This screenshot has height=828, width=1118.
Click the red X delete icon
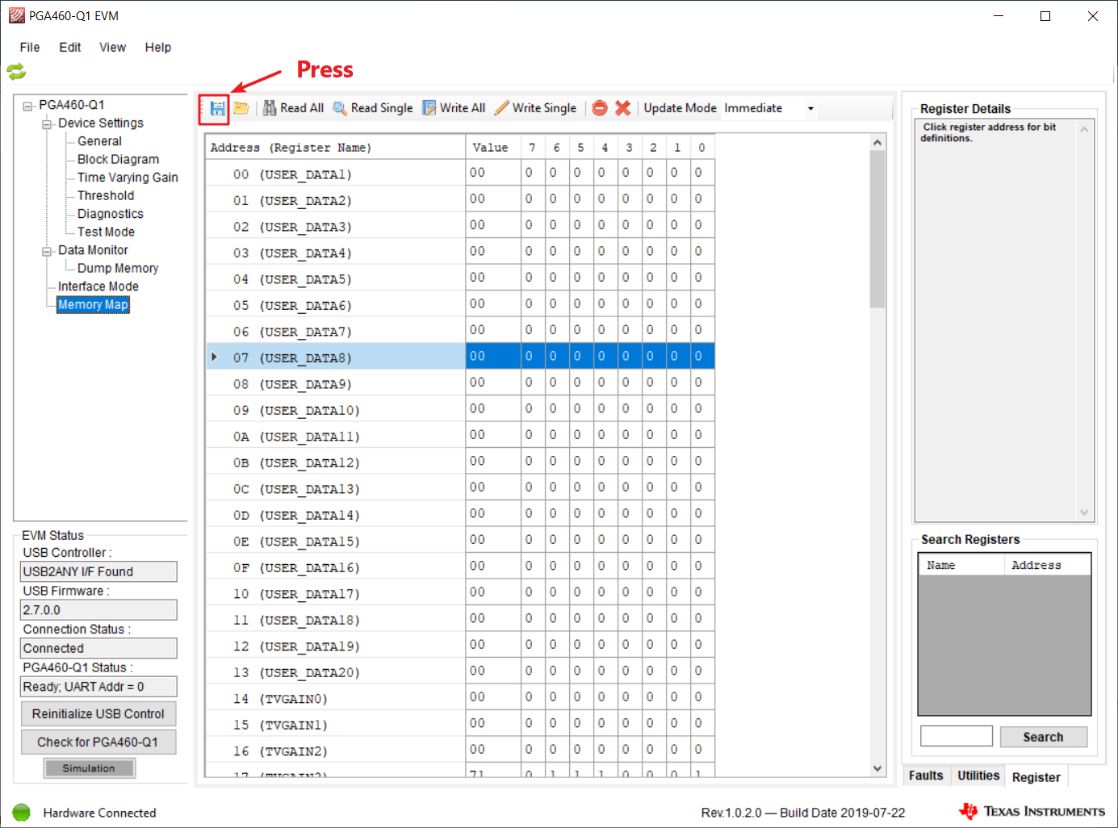pos(622,108)
